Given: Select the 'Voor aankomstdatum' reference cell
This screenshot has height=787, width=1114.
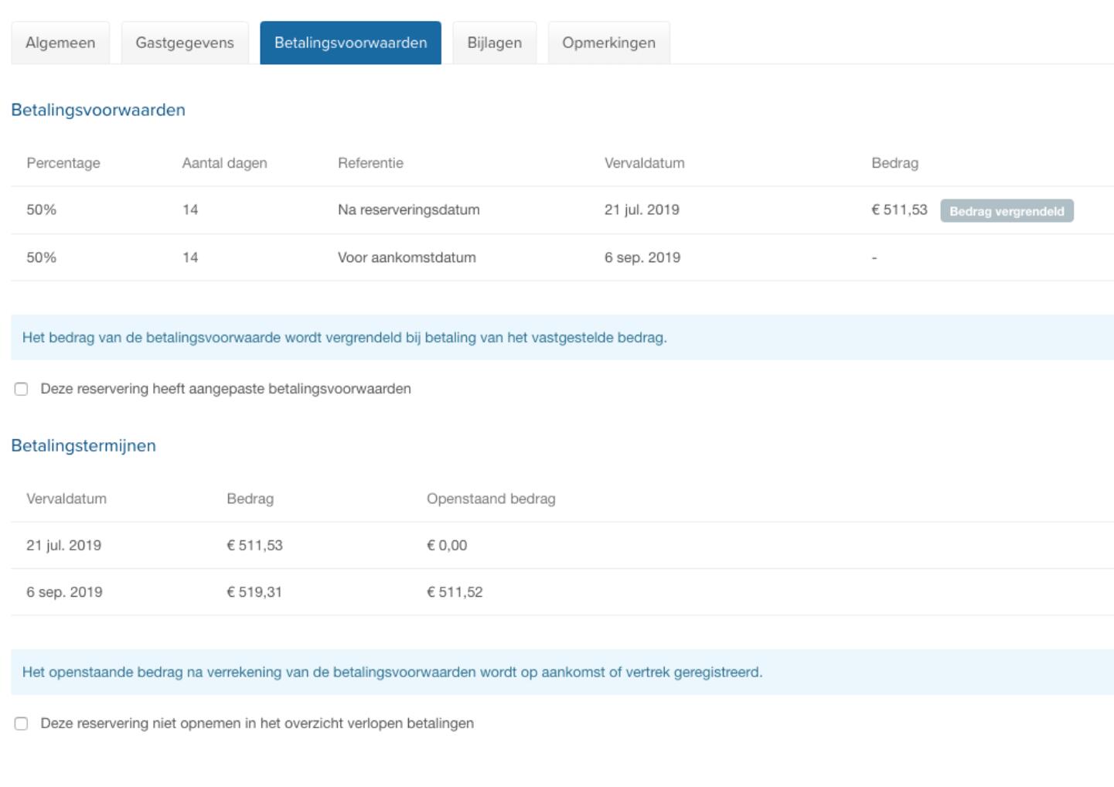Looking at the screenshot, I should point(407,257).
